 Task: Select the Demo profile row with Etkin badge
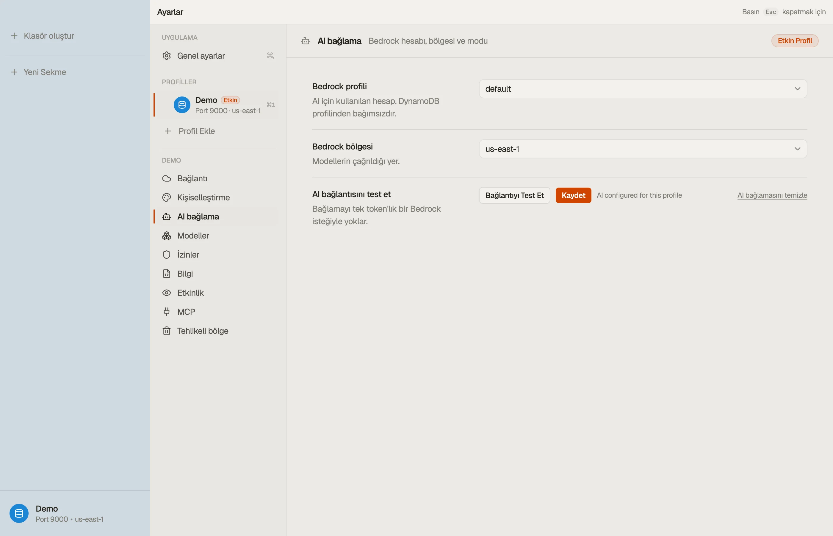click(218, 105)
